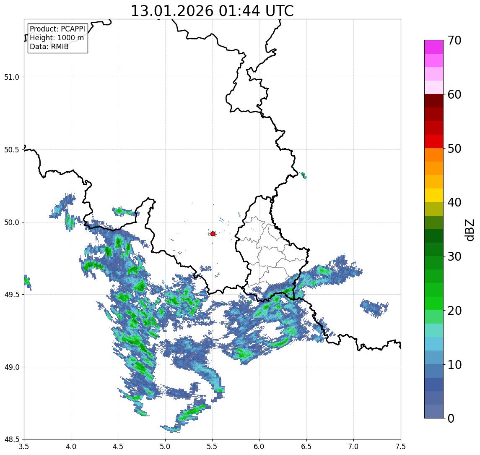Click the colorbar tick label 70

tap(454, 40)
